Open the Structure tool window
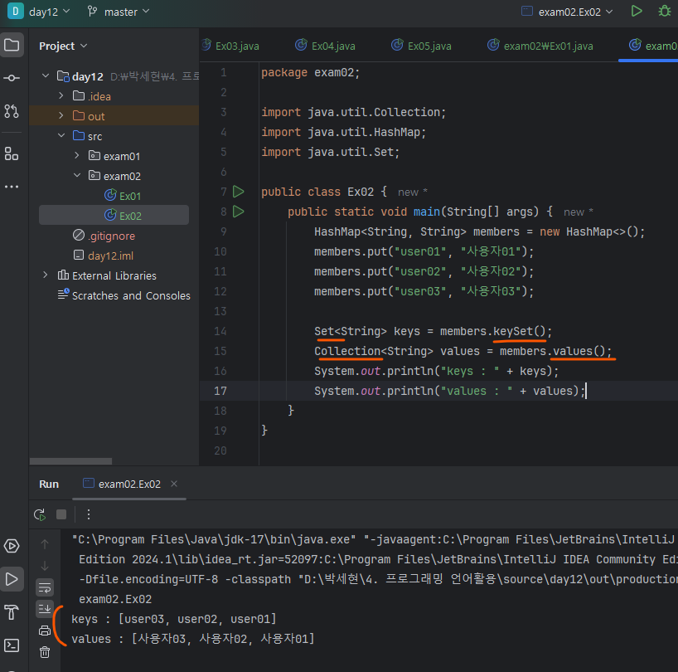The height and width of the screenshot is (672, 678). [x=12, y=153]
